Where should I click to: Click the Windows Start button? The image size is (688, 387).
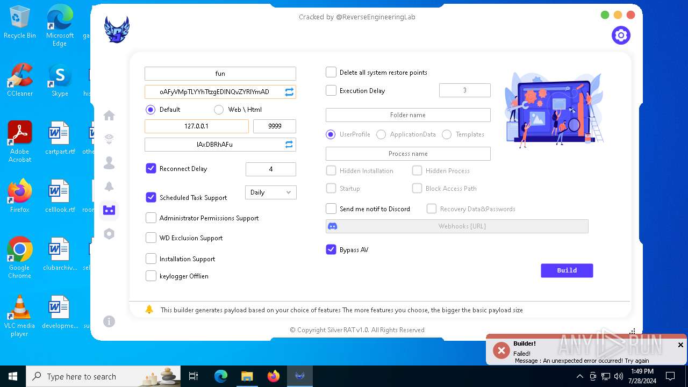tap(13, 376)
